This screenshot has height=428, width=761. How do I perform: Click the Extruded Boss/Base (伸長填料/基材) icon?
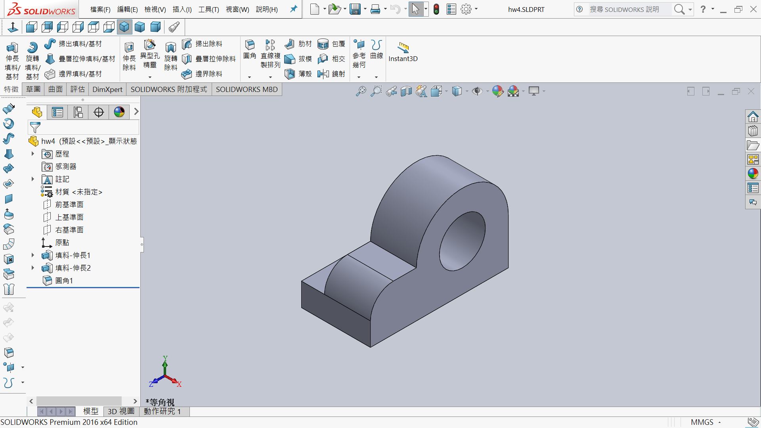coord(12,48)
